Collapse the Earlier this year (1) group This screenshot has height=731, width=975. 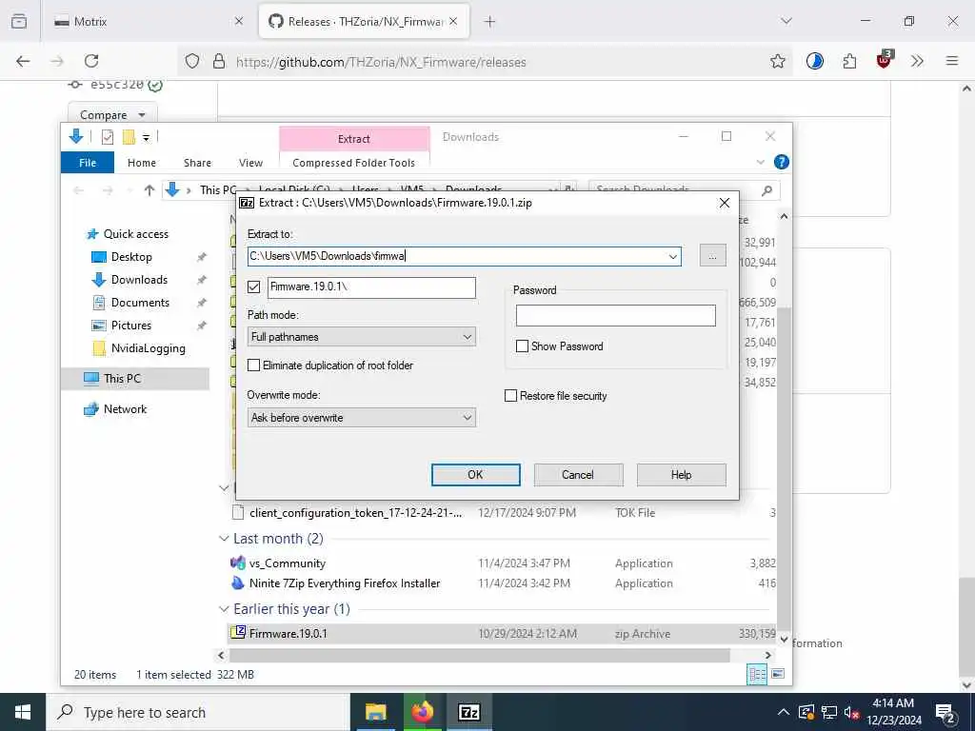(x=225, y=609)
